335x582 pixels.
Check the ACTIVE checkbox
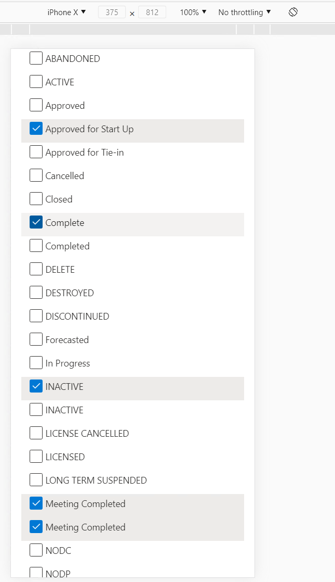36,82
